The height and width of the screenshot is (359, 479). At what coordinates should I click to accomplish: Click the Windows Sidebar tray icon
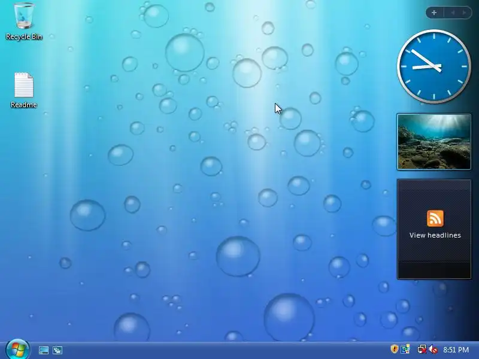click(x=405, y=349)
